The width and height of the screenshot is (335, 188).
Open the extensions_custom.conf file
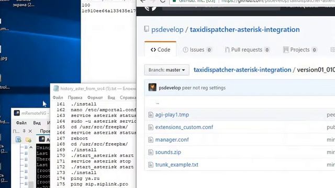[x=184, y=127]
